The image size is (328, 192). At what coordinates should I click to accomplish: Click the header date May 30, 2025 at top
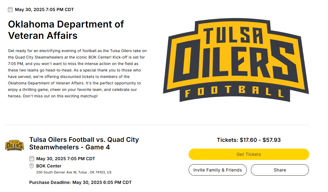pos(44,10)
